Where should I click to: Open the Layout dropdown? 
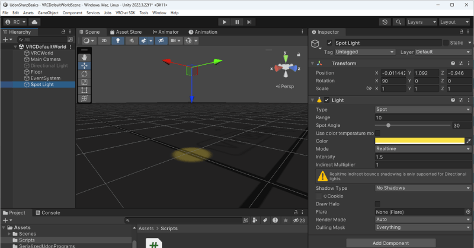[x=454, y=22]
